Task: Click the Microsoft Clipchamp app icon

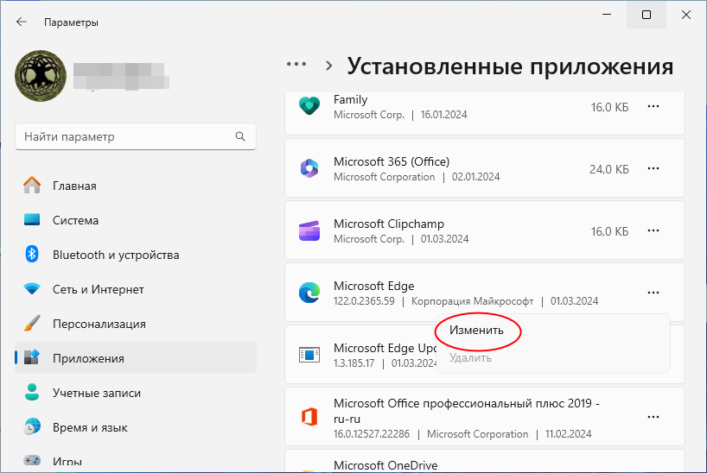Action: (x=309, y=230)
